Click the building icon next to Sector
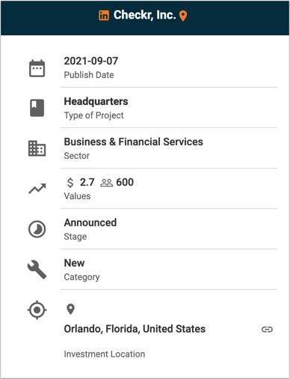This screenshot has height=379, width=290. (x=37, y=148)
